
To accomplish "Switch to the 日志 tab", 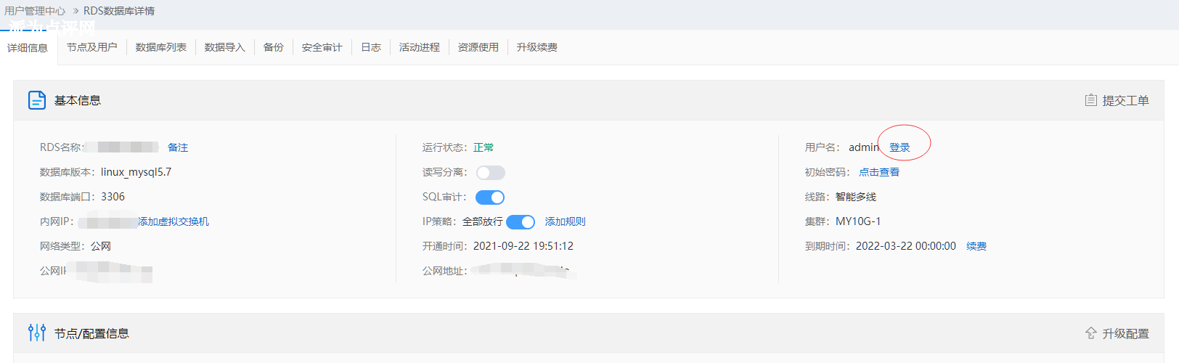I will point(371,47).
